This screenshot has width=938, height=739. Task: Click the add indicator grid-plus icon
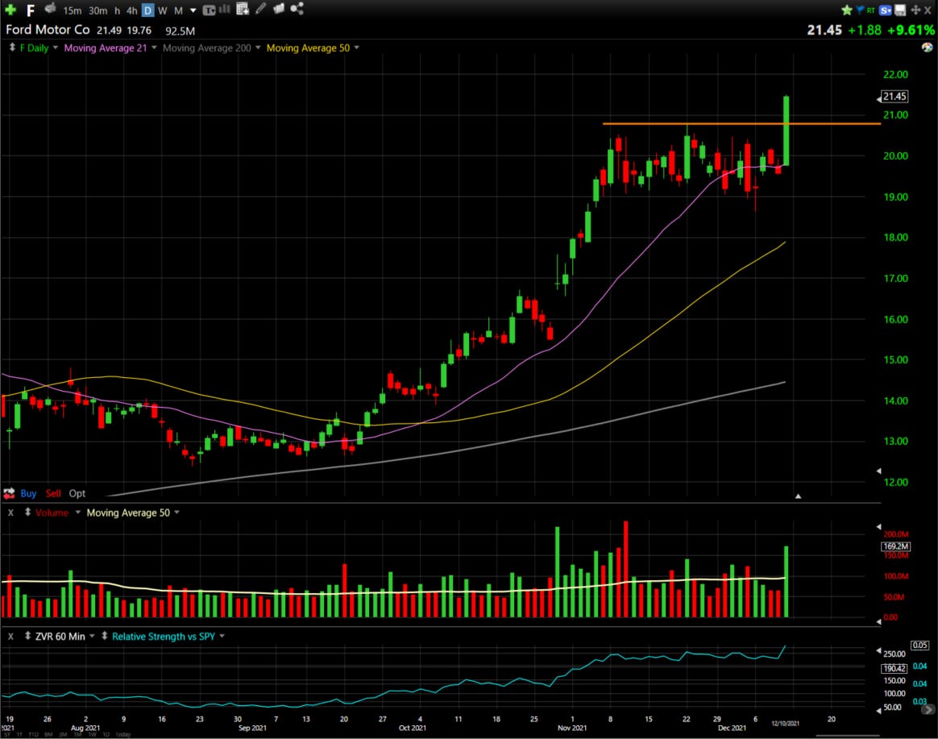pos(243,8)
